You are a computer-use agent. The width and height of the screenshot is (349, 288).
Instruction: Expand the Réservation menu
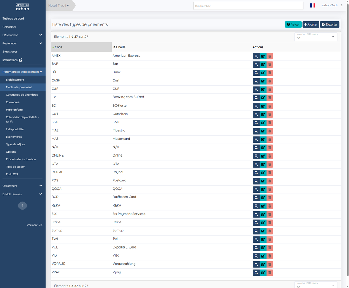tap(22, 35)
